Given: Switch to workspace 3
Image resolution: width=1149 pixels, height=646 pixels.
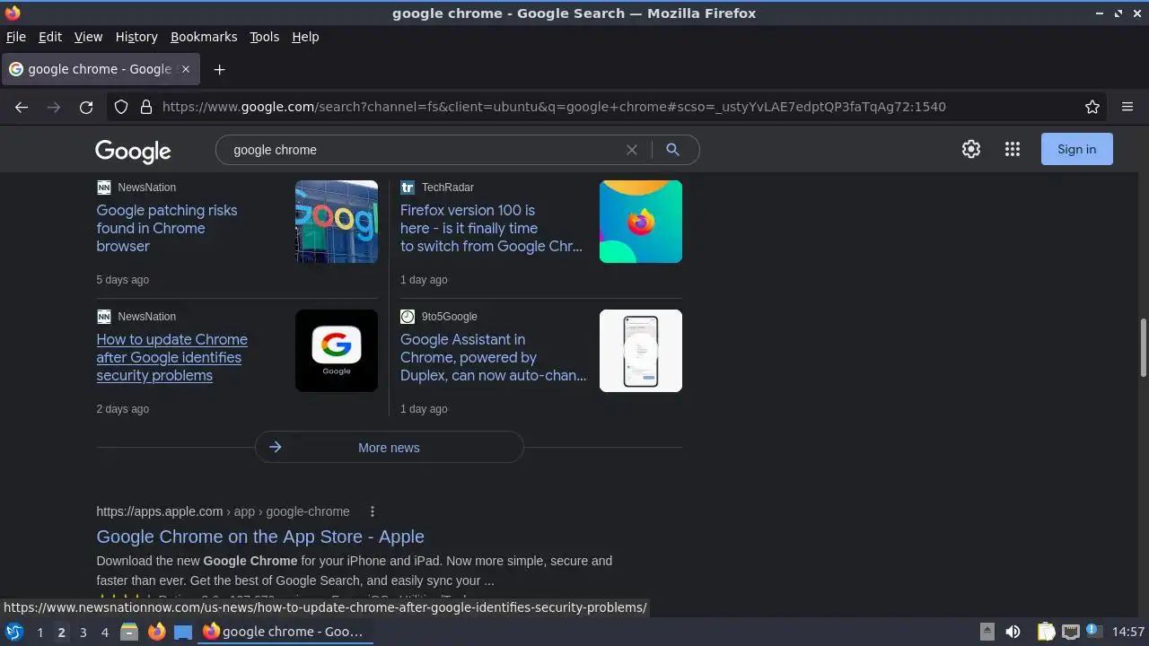Looking at the screenshot, I should click(83, 633).
